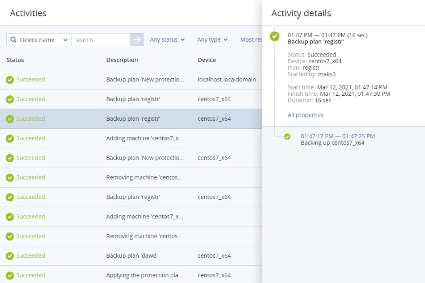Click the Status column header
The height and width of the screenshot is (283, 425).
[x=14, y=60]
